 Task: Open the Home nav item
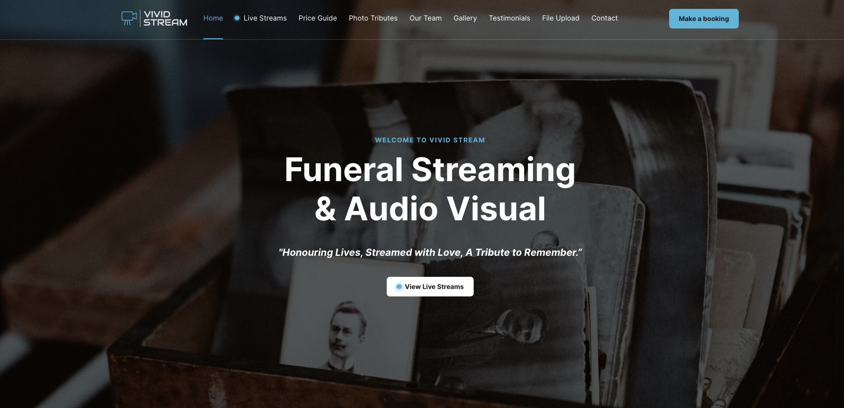click(213, 18)
